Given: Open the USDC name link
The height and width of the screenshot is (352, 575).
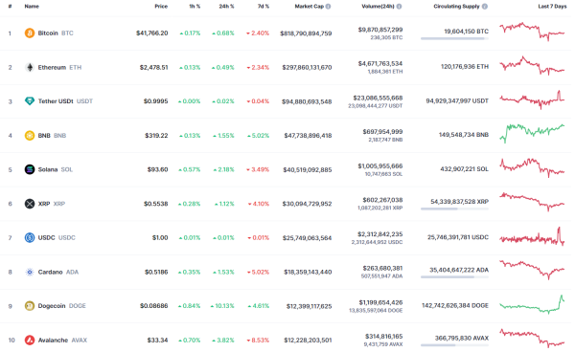Looking at the screenshot, I should pos(57,237).
